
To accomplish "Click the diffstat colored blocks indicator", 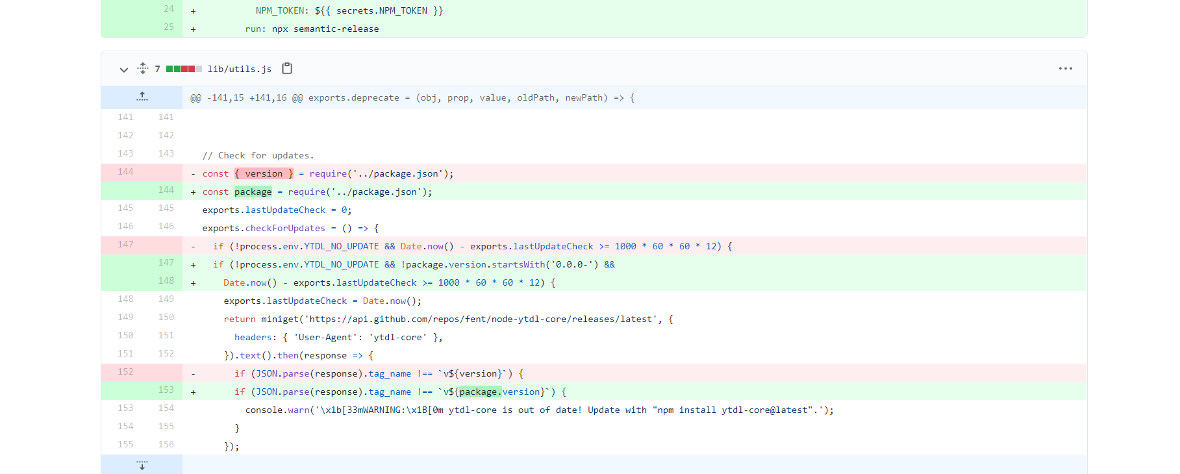I will tap(184, 69).
